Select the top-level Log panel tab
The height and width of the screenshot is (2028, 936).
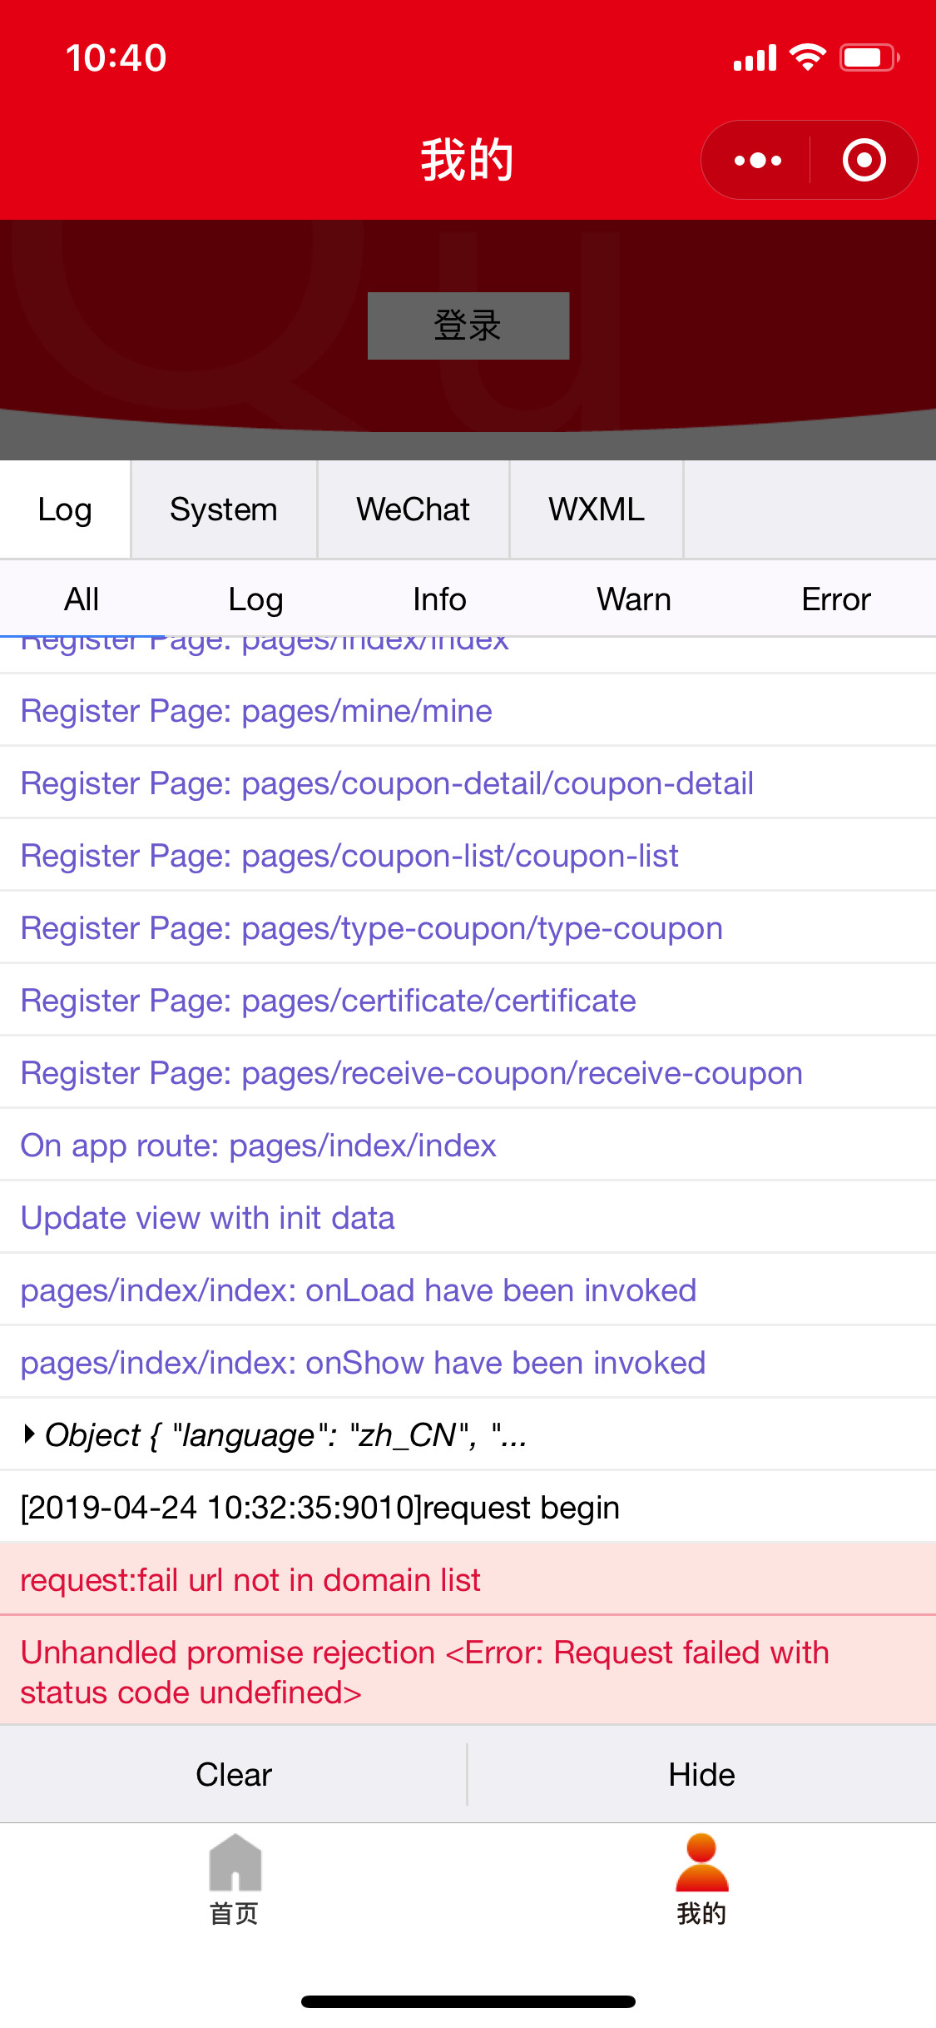65,509
